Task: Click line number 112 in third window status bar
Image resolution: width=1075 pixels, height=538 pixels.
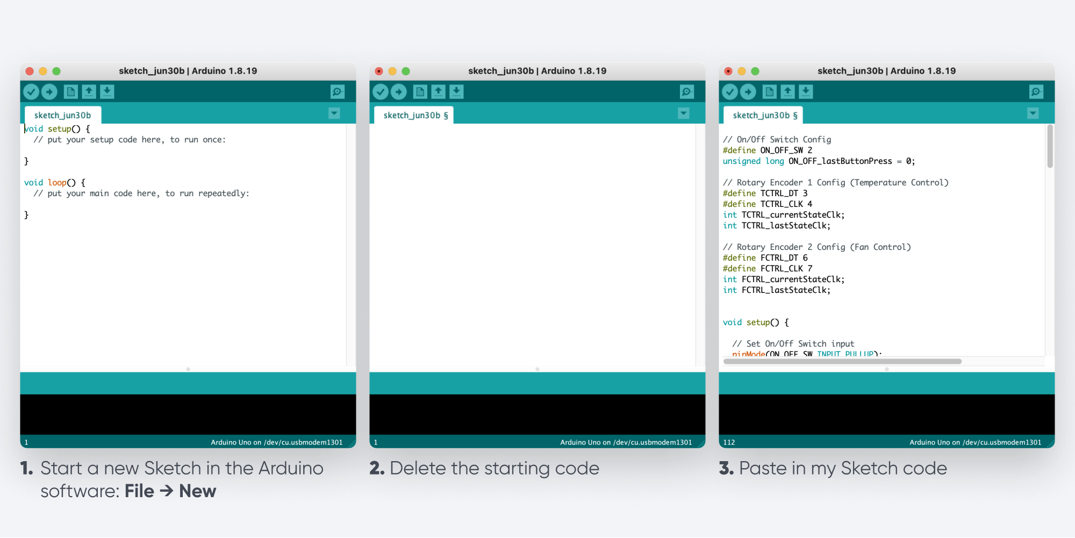Action: coord(729,442)
